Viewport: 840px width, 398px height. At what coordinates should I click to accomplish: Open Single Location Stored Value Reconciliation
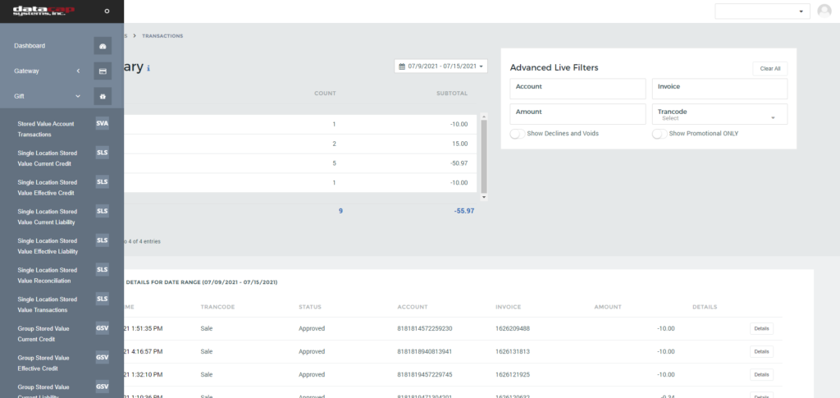(x=47, y=276)
